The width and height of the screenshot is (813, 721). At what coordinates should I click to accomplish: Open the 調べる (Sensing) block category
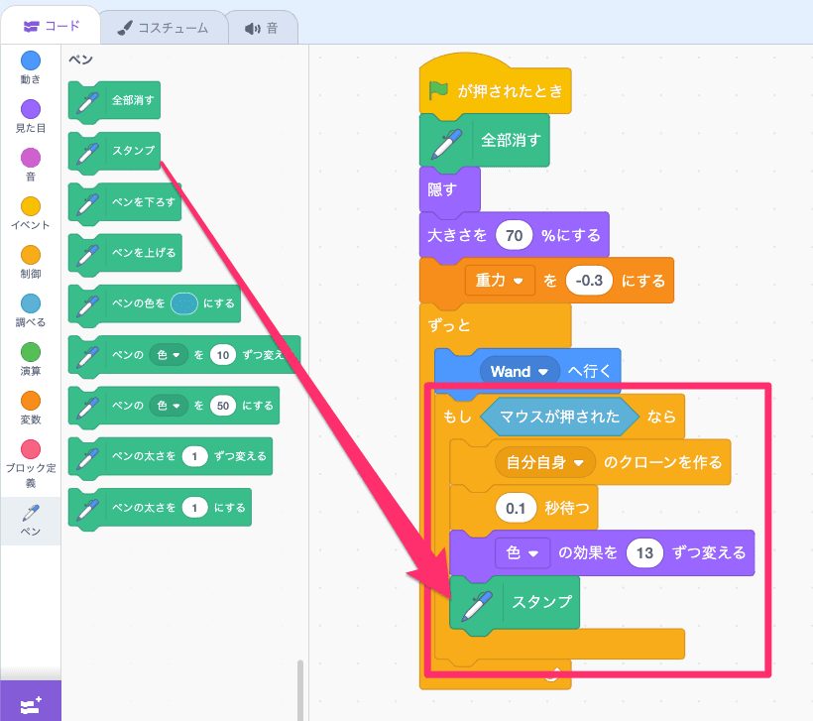point(31,303)
